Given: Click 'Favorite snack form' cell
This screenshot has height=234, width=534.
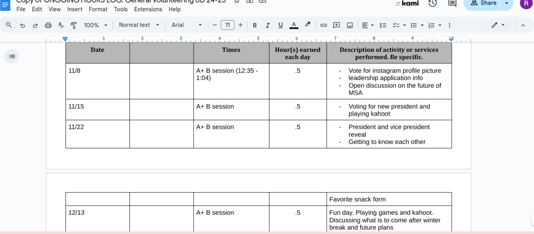Looking at the screenshot, I should click(389, 199).
